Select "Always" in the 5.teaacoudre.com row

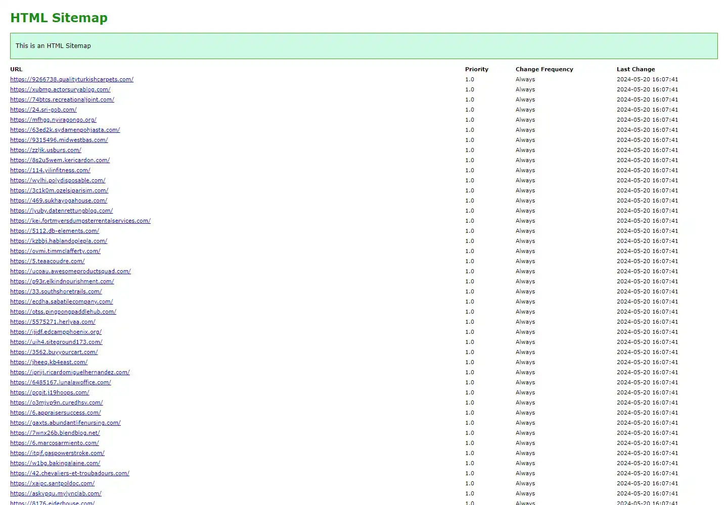tap(525, 261)
